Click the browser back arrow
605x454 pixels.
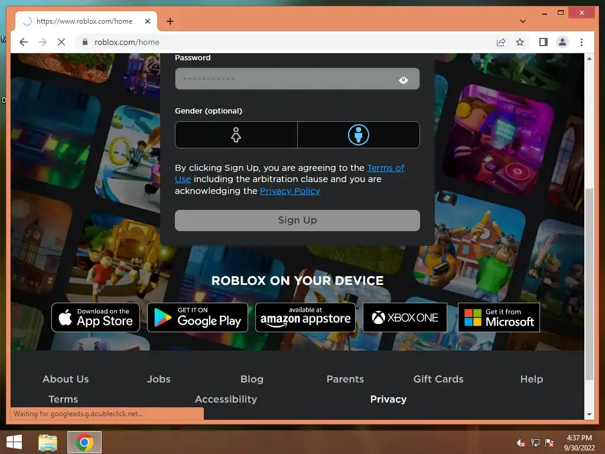[24, 42]
